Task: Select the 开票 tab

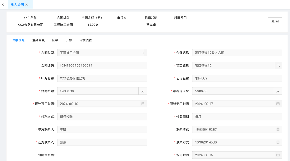Action: [x=69, y=40]
